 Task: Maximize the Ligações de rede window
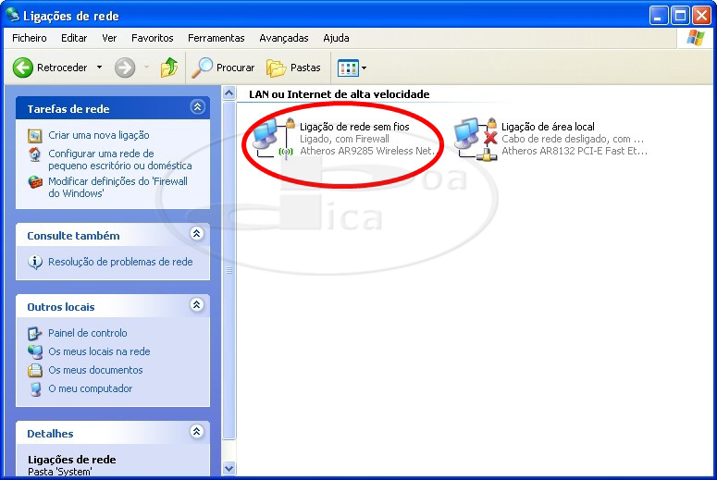680,16
